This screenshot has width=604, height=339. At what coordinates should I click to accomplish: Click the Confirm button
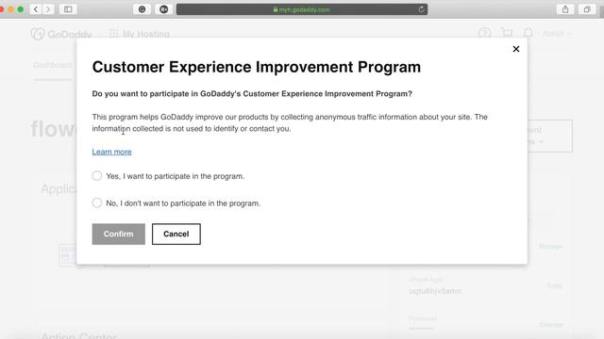(118, 234)
